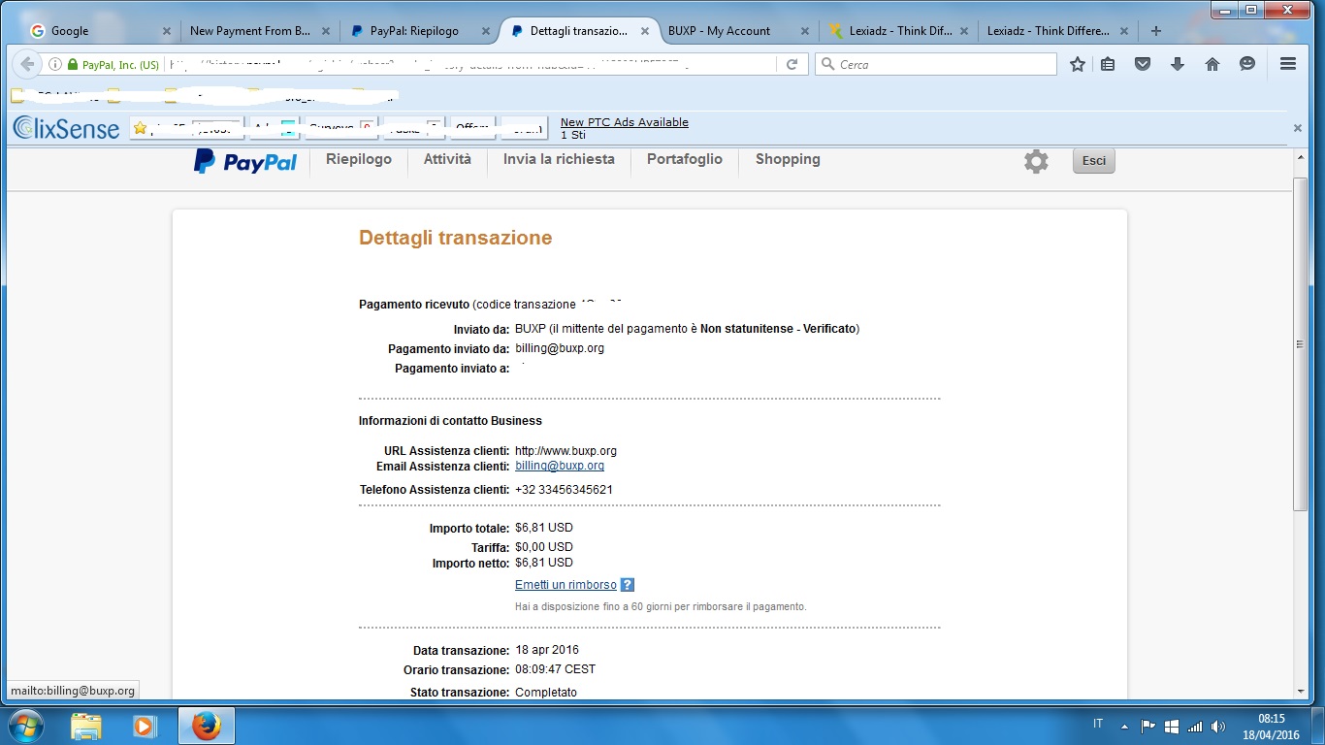Screen dimensions: 1325x745
Task: Click the page vertical scrollbar thumb
Action: click(1301, 344)
